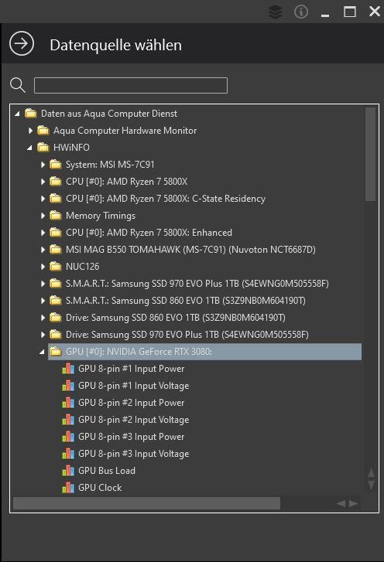Collapse GPU [#0]: NVIDIA GeForce RTX 3080 node
The width and height of the screenshot is (384, 562).
click(42, 352)
